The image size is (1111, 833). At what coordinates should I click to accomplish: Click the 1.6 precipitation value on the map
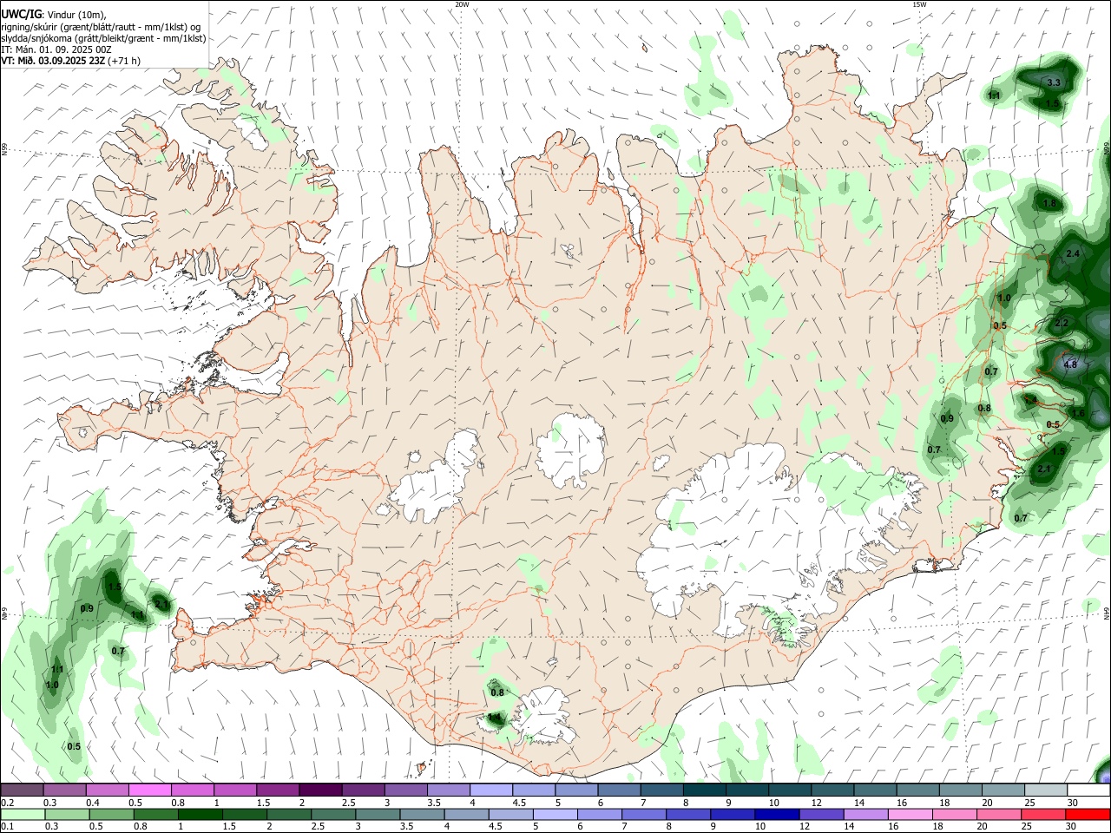tap(1078, 413)
